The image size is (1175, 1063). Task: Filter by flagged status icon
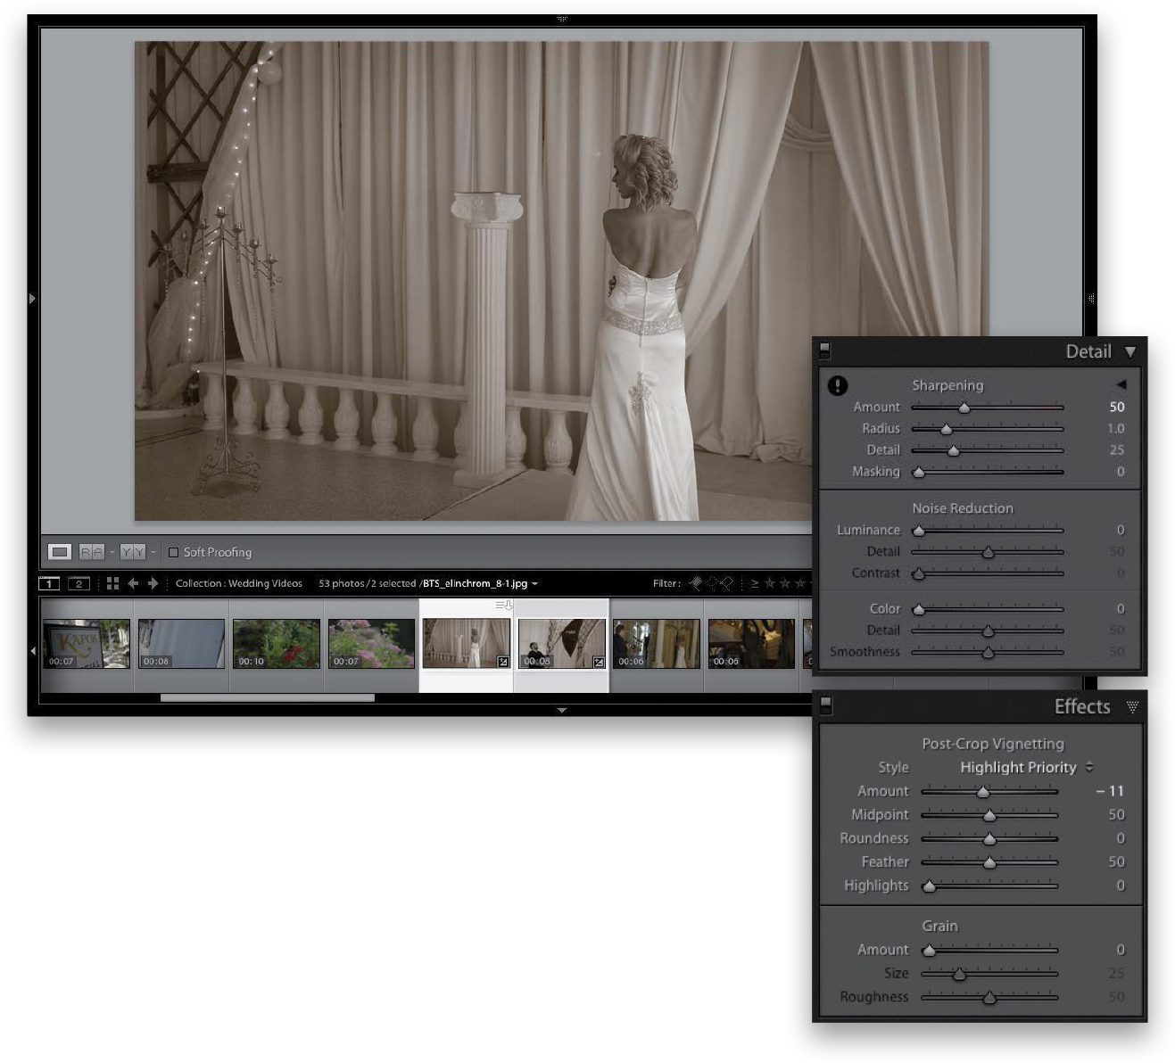[x=696, y=583]
